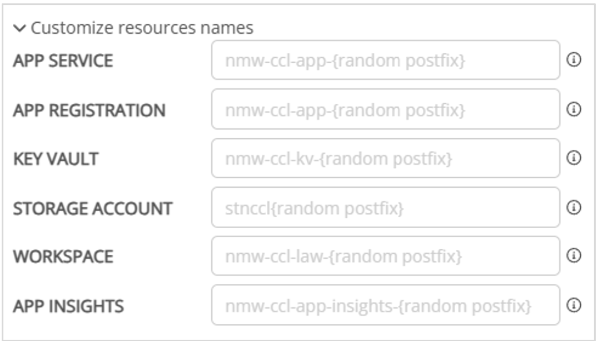The image size is (598, 341).
Task: Open the App Insights info icon
Action: click(576, 305)
